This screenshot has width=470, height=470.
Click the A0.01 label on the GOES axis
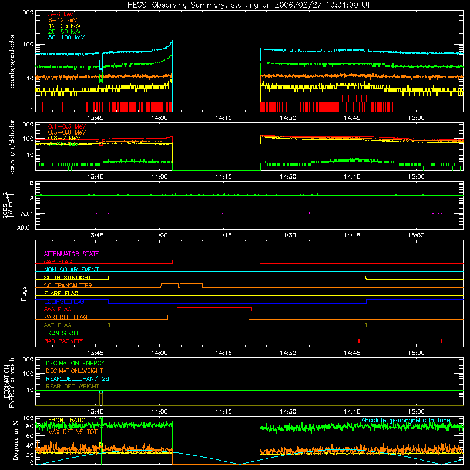click(x=25, y=227)
